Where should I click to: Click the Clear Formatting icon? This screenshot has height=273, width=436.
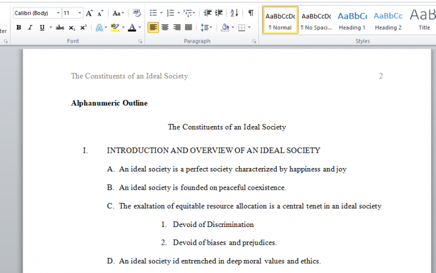coord(137,13)
